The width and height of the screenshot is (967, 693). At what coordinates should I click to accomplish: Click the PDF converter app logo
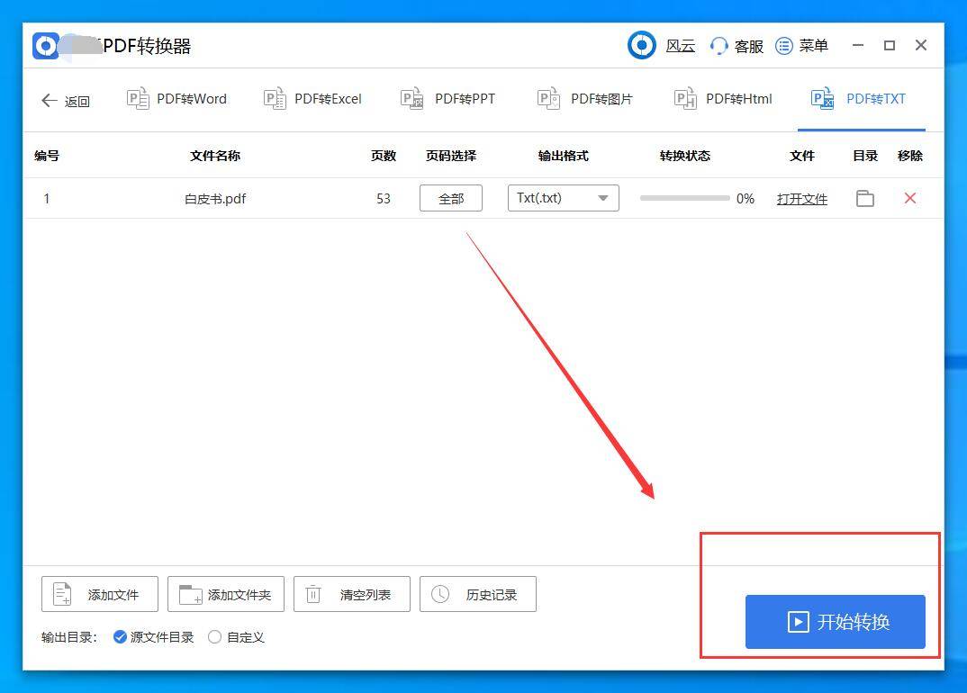coord(46,46)
